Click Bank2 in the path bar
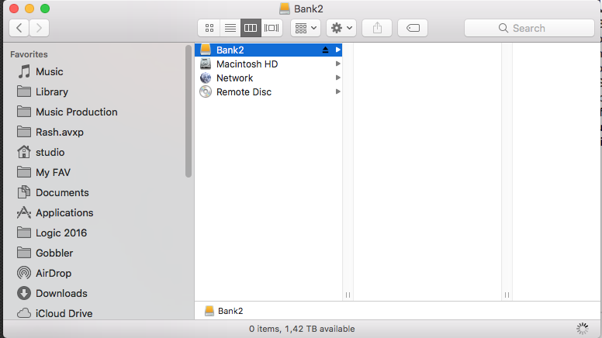 (224, 311)
